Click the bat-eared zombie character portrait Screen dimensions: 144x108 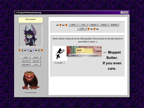(x=31, y=35)
